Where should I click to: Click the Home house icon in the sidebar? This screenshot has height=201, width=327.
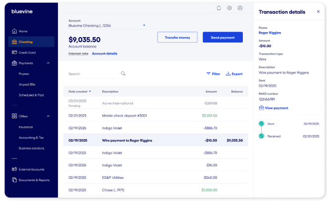(x=14, y=31)
